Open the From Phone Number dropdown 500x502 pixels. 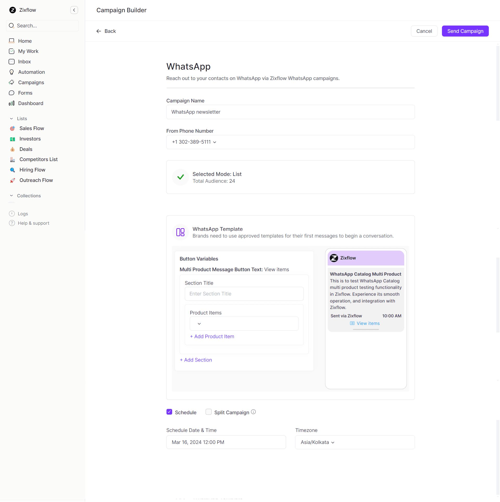coord(194,142)
